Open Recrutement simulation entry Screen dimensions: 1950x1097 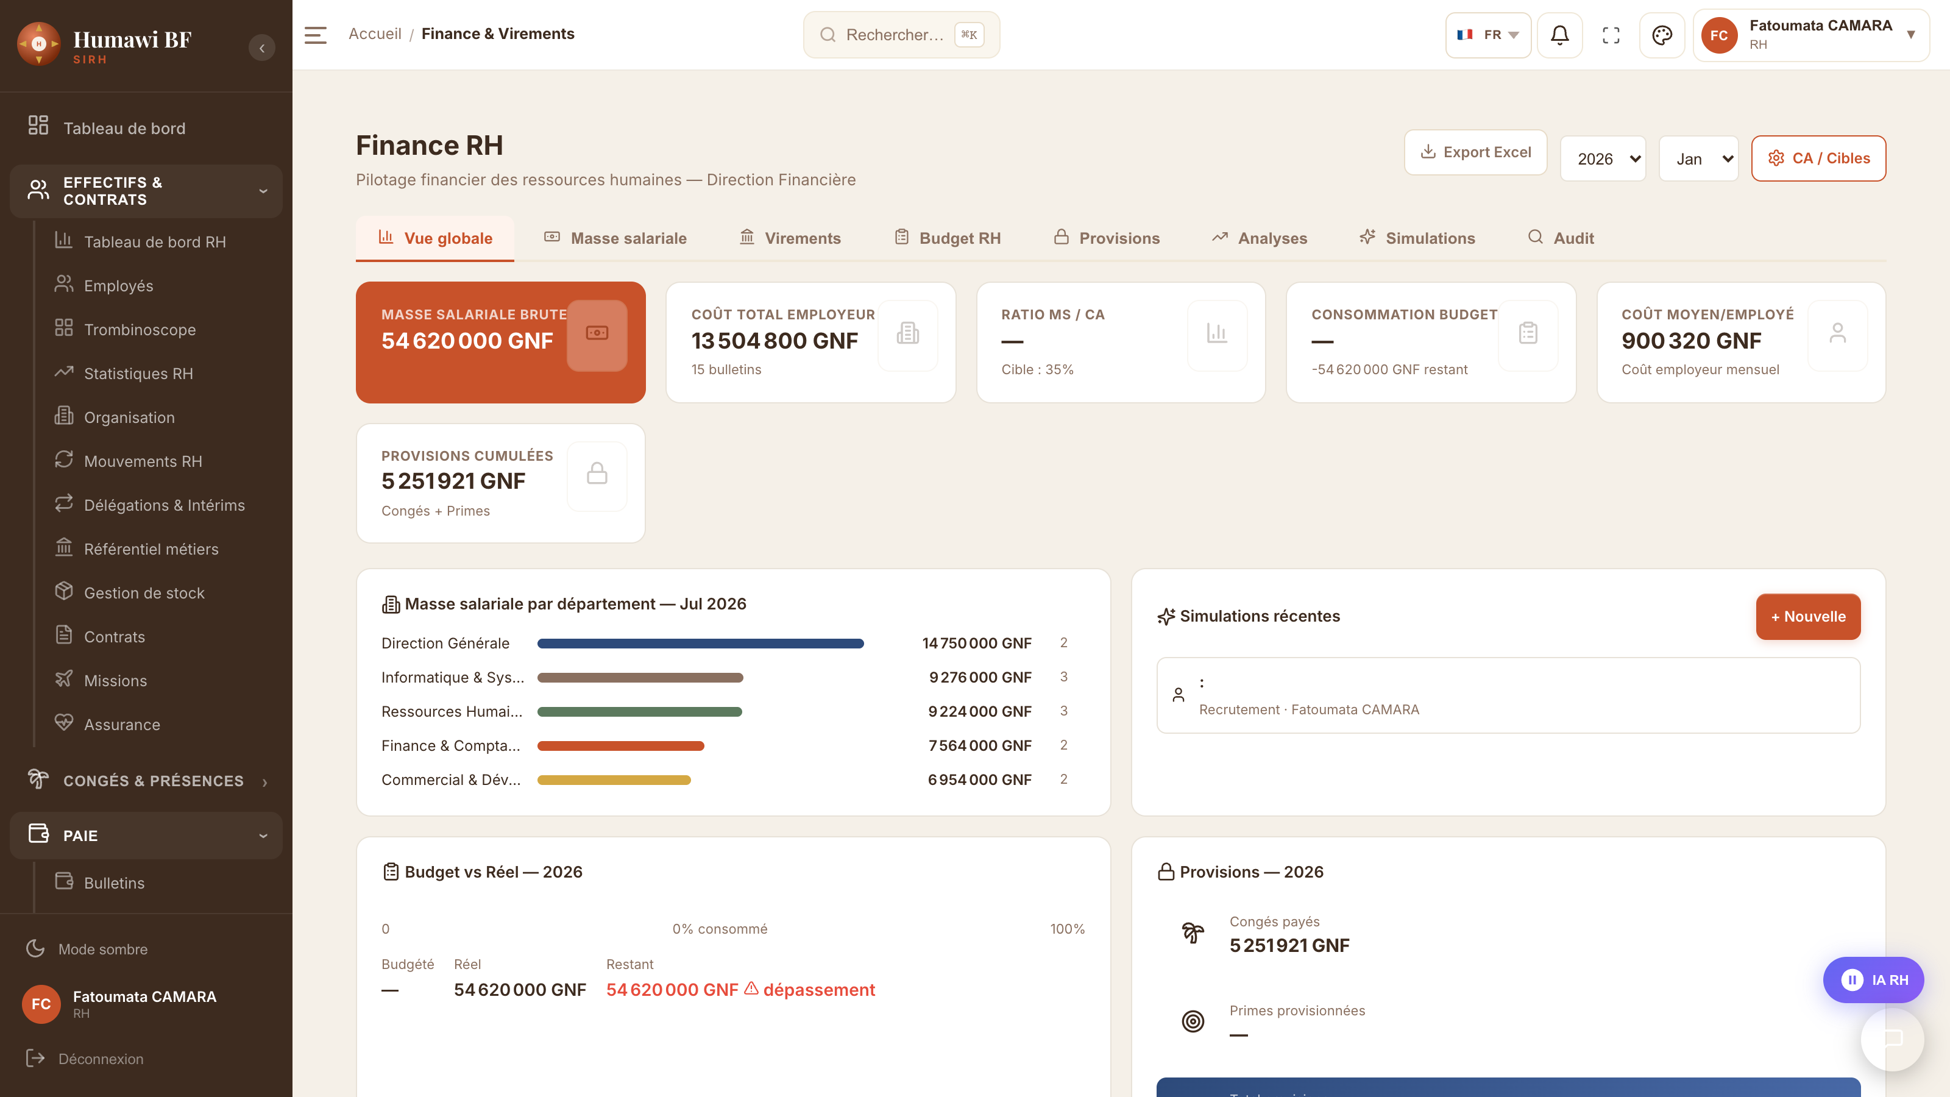[x=1508, y=695]
